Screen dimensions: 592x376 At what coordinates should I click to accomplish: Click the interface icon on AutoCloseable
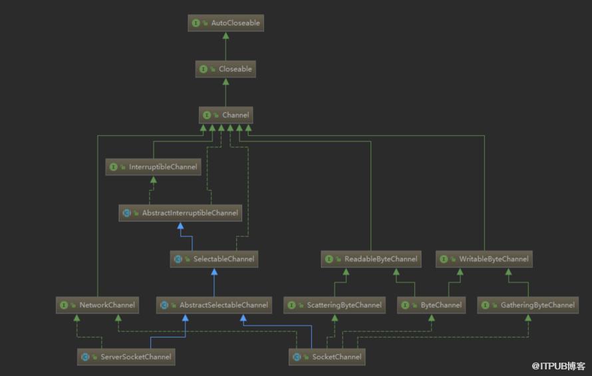[x=196, y=23]
